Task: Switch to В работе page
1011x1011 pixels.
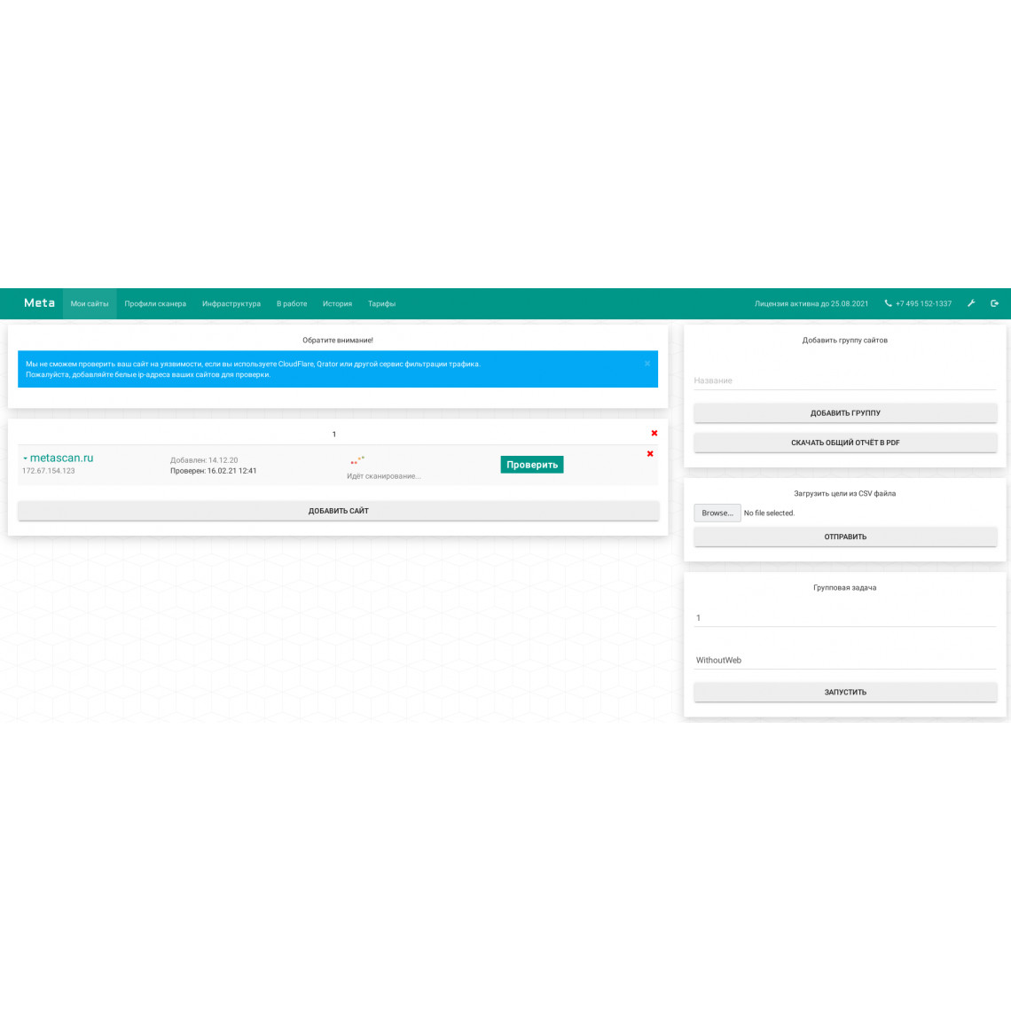Action: click(292, 303)
